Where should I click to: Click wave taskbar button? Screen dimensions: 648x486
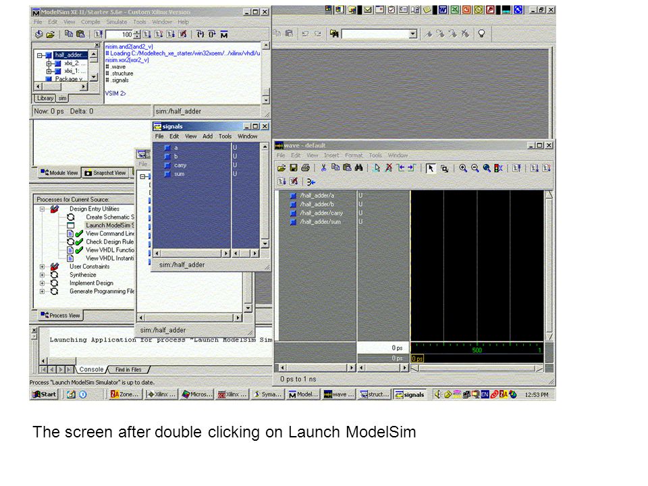pos(338,394)
